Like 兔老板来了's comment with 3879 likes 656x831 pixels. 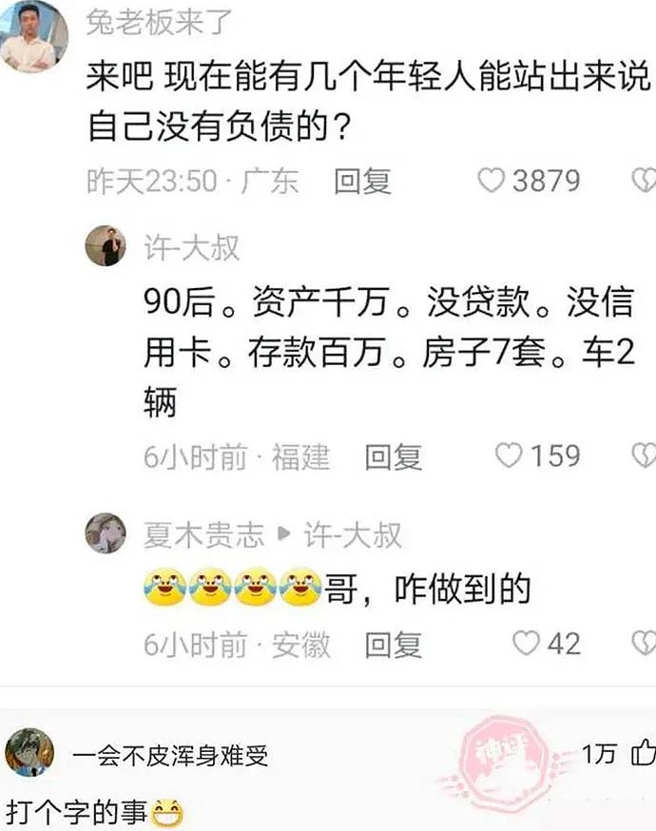[491, 181]
